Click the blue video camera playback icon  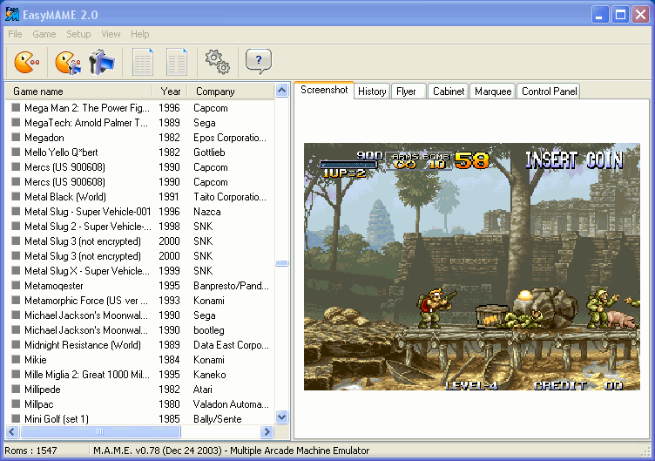click(x=102, y=62)
